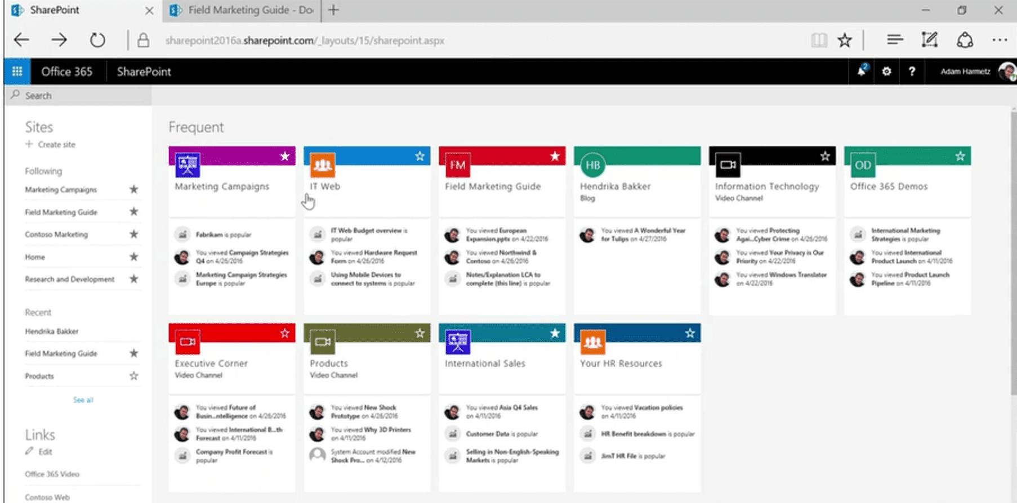Open the Office 365 app launcher waffle
The width and height of the screenshot is (1017, 503).
(x=17, y=71)
